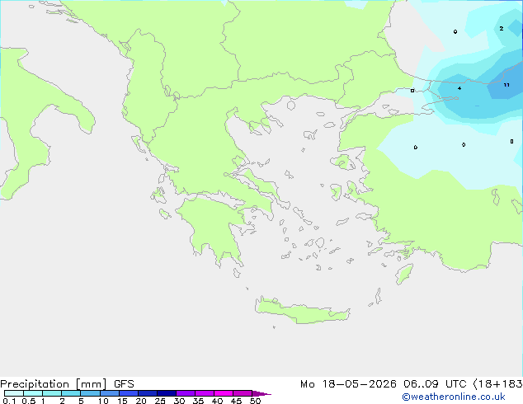
Task: Click the precipitation value 2 at top right
Action: pyautogui.click(x=502, y=28)
